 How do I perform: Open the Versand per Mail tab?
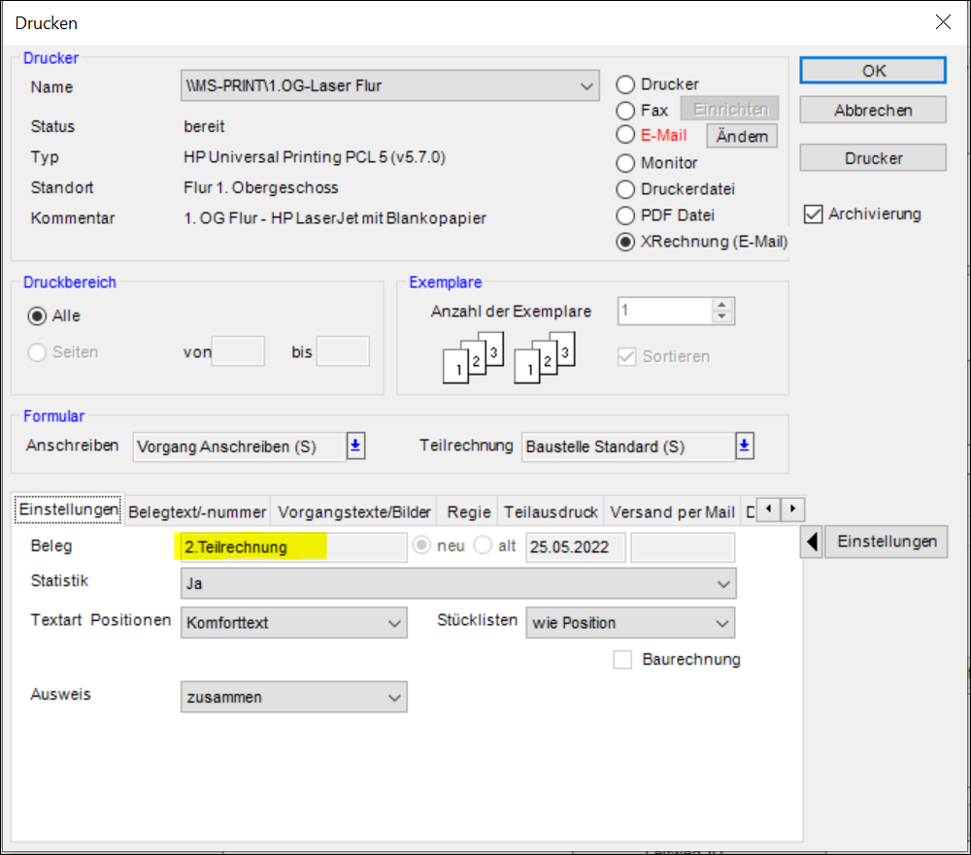click(672, 511)
